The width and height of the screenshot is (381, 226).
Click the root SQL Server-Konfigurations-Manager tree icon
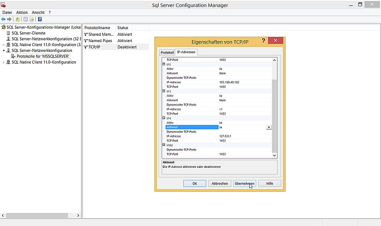[4, 27]
